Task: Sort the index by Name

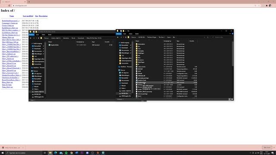Action: tap(12, 16)
